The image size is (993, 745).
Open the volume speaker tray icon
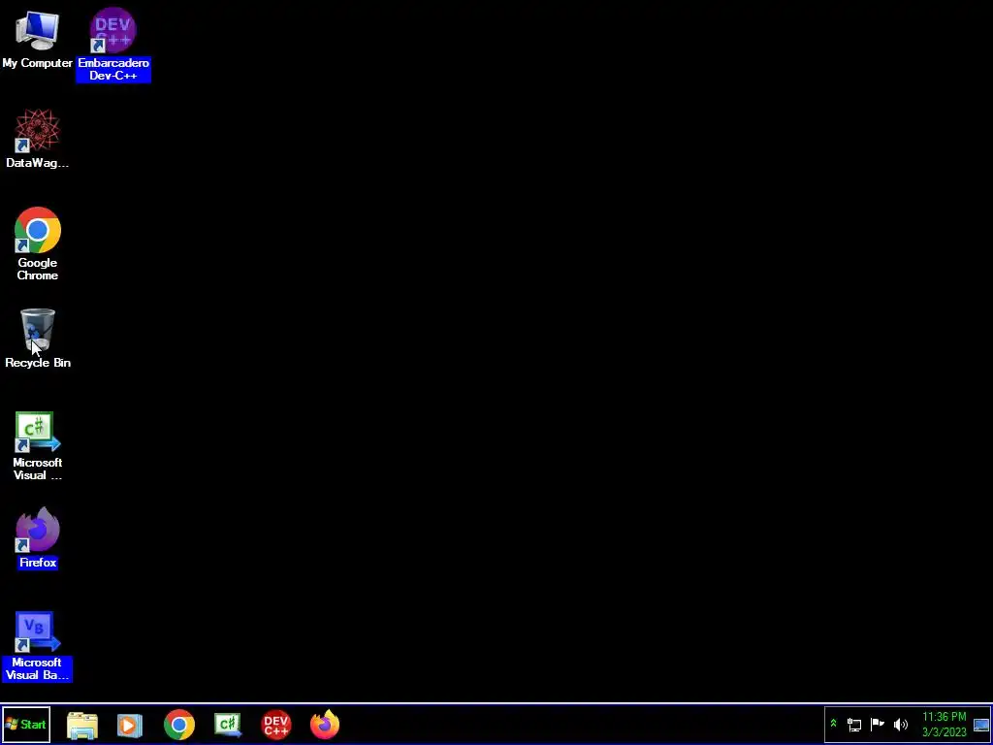[900, 724]
